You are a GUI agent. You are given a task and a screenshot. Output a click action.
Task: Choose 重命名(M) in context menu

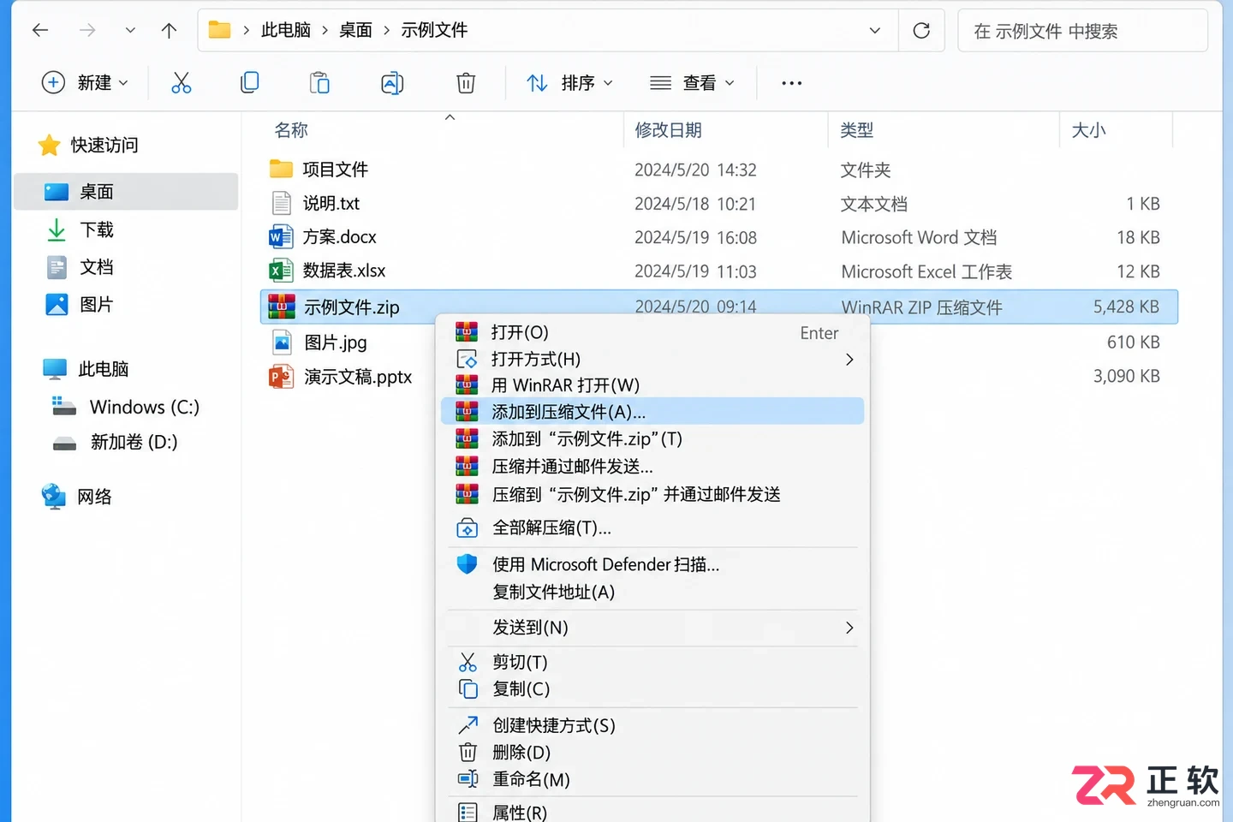pos(652,780)
